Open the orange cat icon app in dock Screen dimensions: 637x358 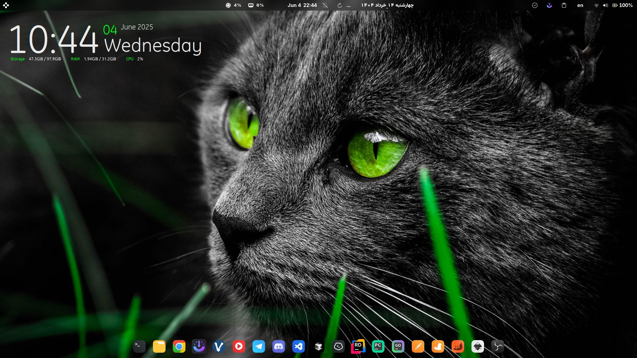(x=438, y=346)
